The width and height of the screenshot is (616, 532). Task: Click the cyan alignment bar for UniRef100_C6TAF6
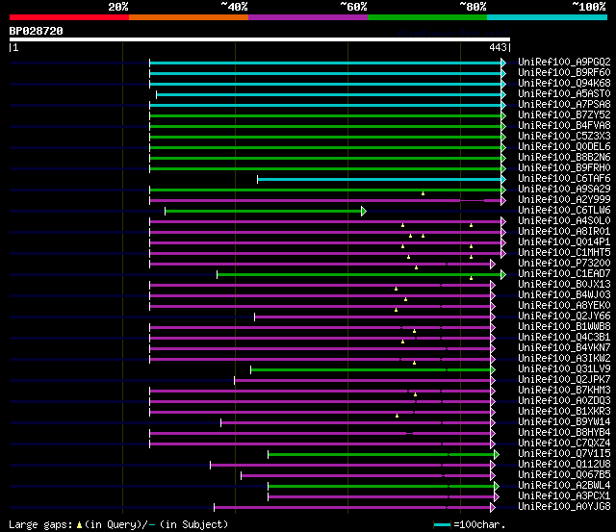tap(379, 180)
